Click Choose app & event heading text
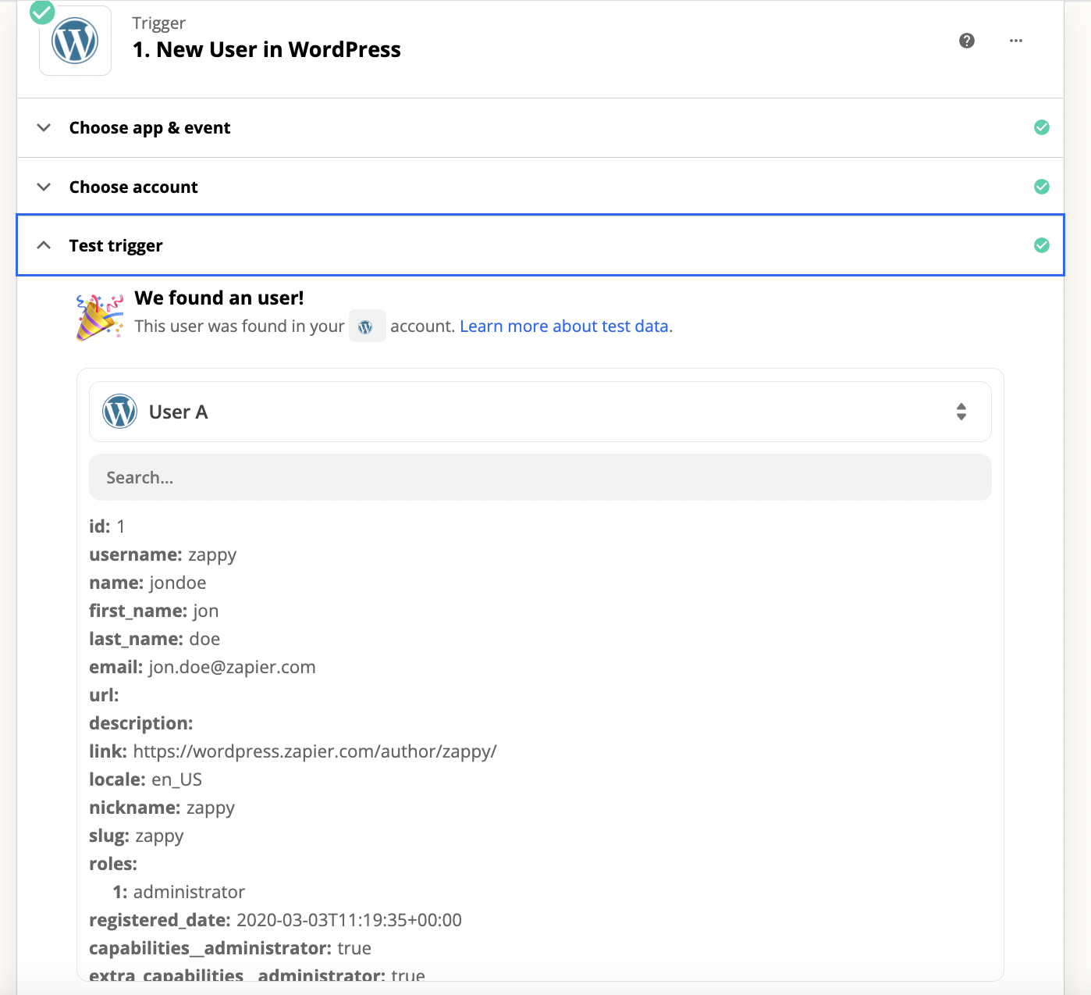 (x=150, y=128)
